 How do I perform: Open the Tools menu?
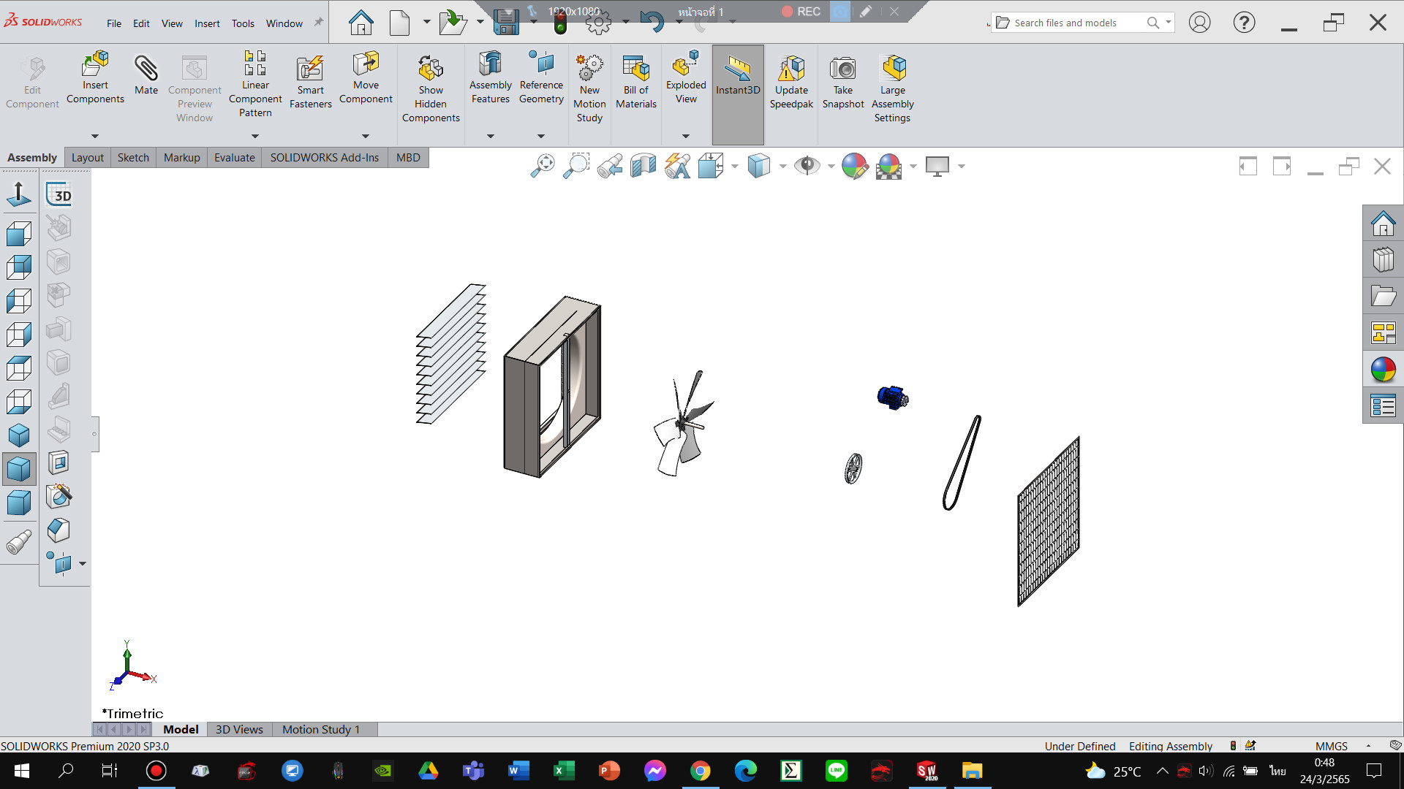point(243,23)
